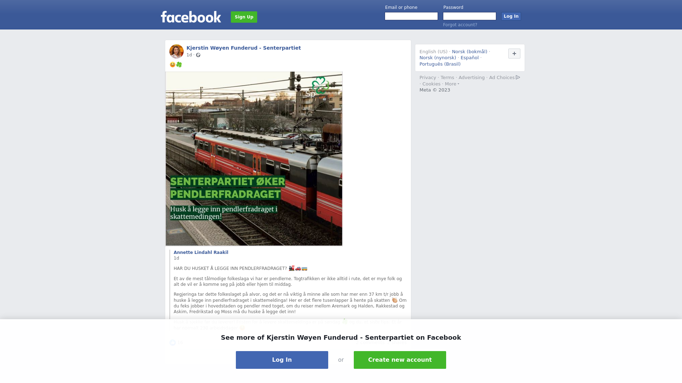682x383 pixels.
Task: Focus the Email or phone field
Action: [411, 16]
